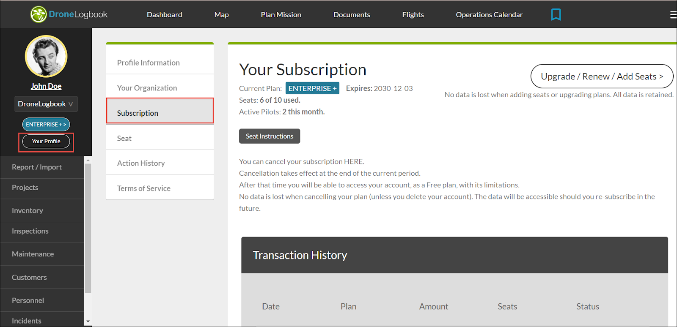677x327 pixels.
Task: Open the bookmark icon in top bar
Action: (556, 14)
